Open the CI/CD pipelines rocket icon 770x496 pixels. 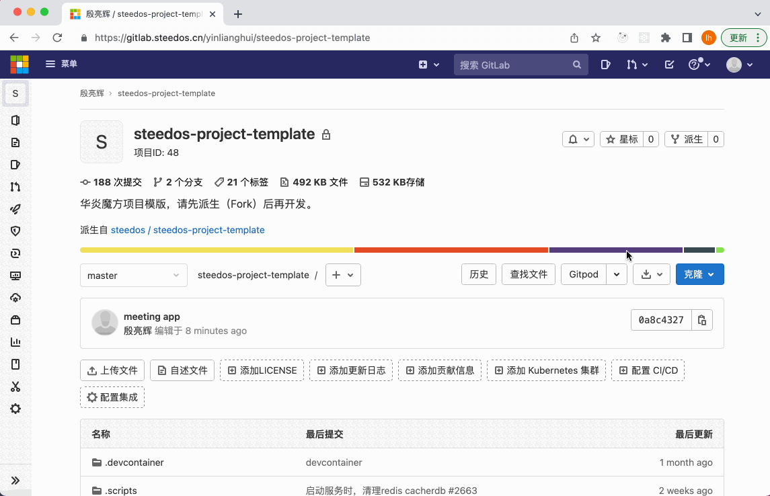pyautogui.click(x=15, y=209)
